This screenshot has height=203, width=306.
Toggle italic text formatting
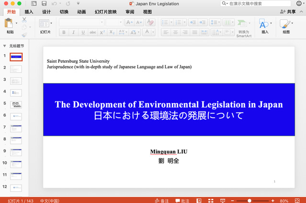[73, 32]
